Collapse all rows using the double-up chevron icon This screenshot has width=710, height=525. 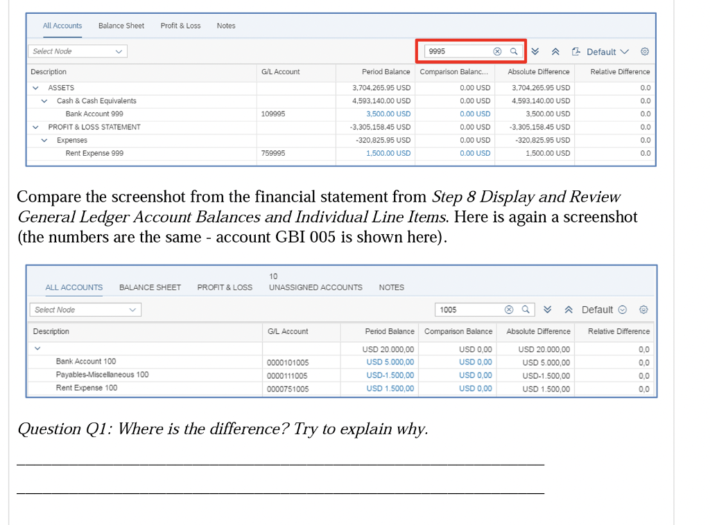pyautogui.click(x=555, y=51)
